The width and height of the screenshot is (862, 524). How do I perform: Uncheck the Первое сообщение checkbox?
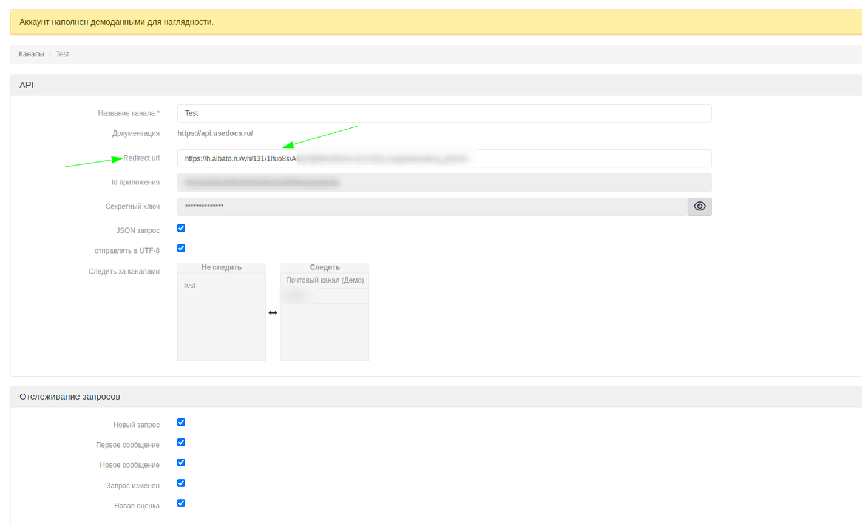coord(181,443)
